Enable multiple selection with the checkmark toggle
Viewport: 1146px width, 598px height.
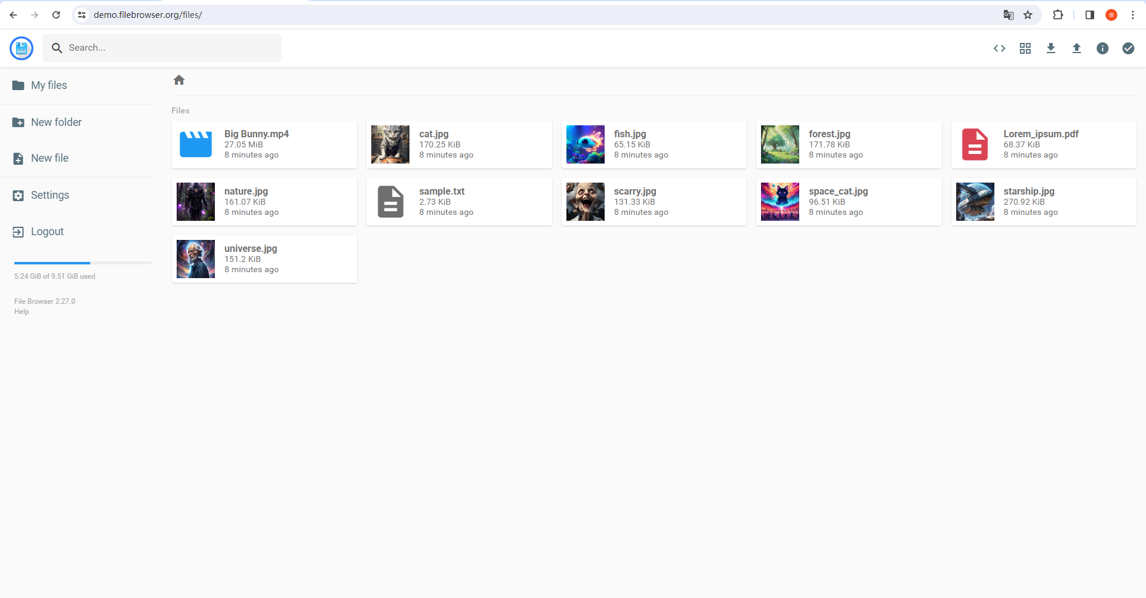1129,48
